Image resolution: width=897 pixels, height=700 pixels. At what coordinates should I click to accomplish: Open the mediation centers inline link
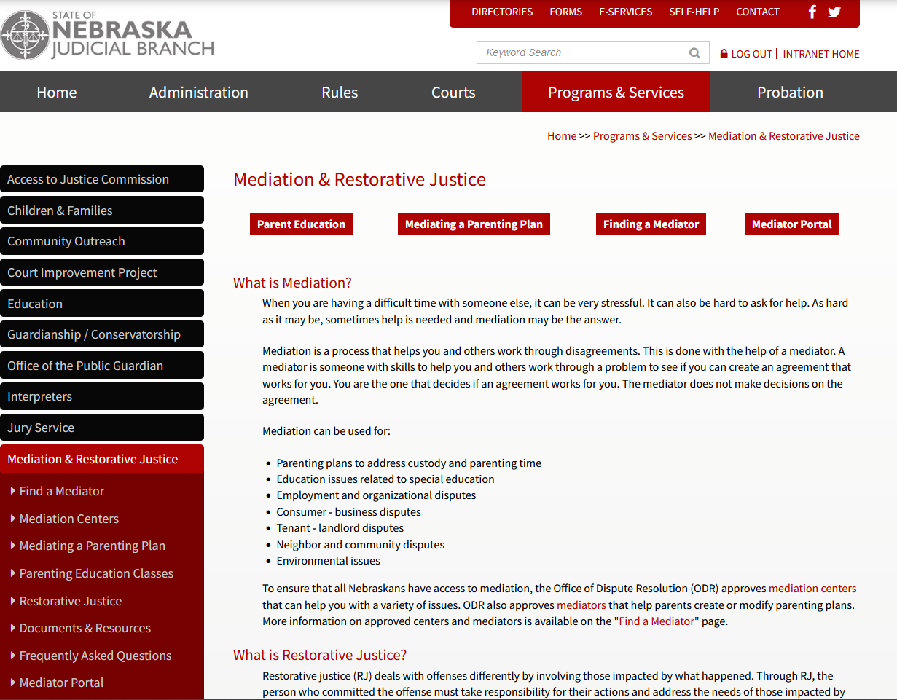812,589
